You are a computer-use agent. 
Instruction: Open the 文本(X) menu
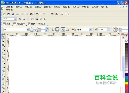coord(76,7)
